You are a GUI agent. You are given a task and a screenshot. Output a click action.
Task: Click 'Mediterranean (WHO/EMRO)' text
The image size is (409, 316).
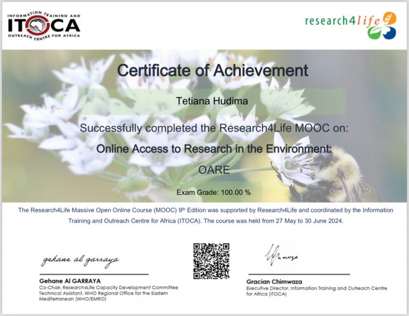click(x=73, y=299)
